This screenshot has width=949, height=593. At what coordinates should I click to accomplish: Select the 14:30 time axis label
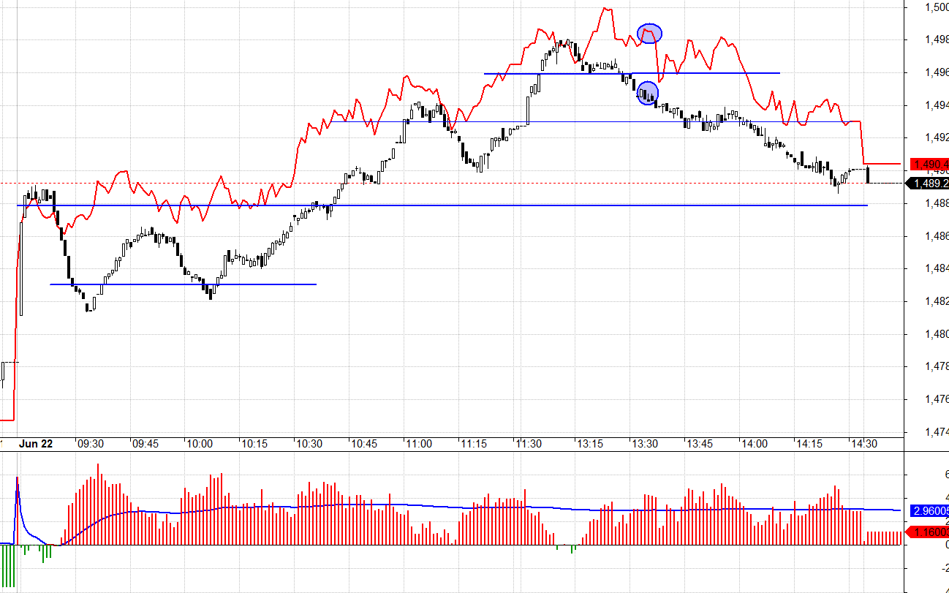[863, 444]
